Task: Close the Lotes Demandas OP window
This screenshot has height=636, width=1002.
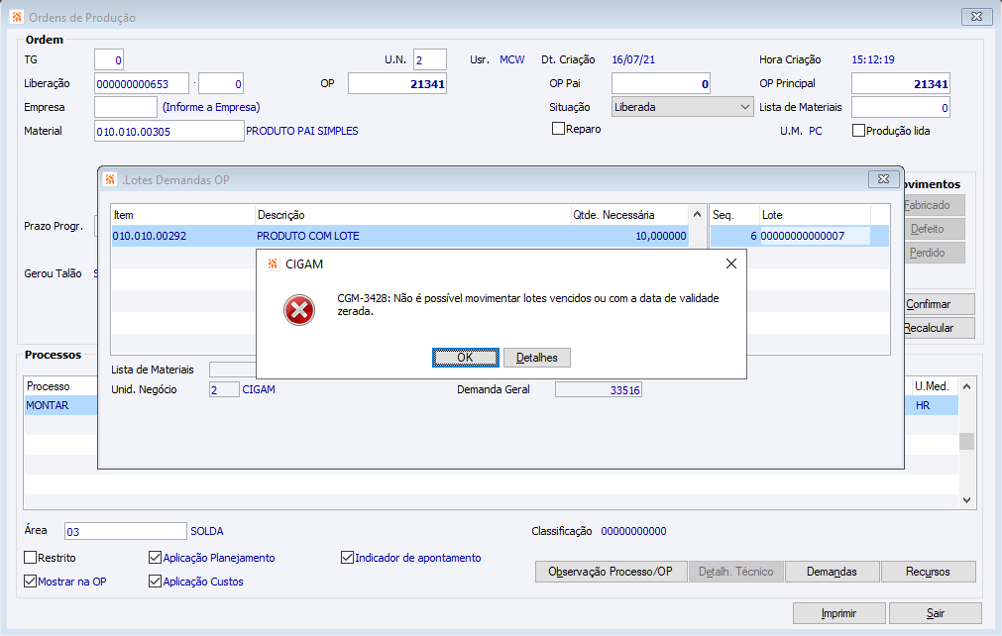Action: (884, 179)
